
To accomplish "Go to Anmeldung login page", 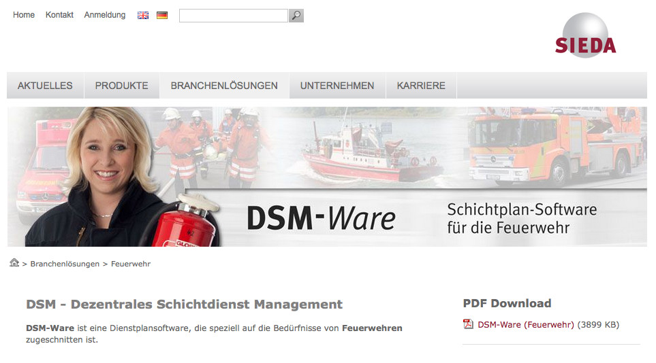I will tap(105, 15).
